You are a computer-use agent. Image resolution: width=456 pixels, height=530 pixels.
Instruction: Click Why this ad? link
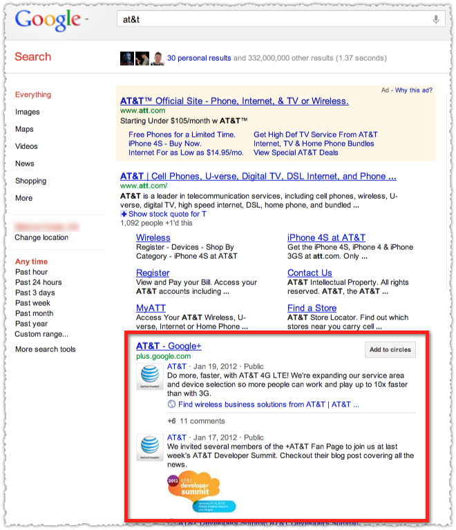tap(414, 90)
